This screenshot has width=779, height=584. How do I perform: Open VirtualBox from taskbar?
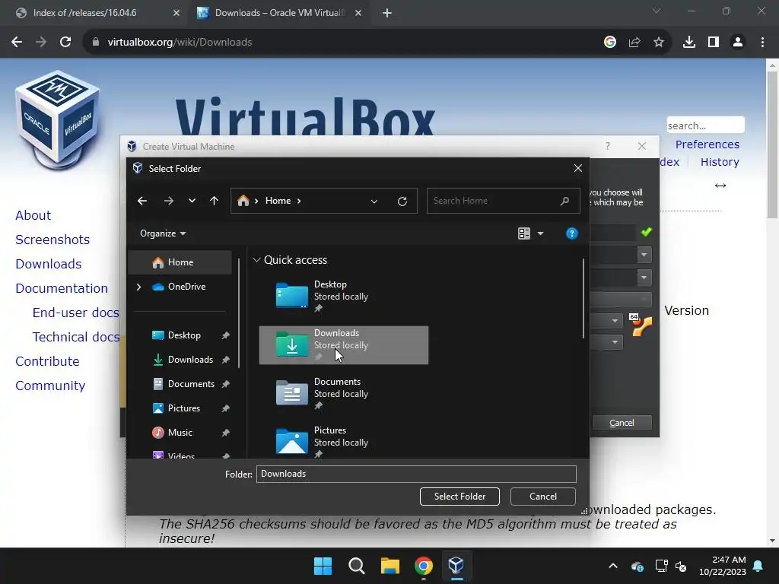(456, 566)
